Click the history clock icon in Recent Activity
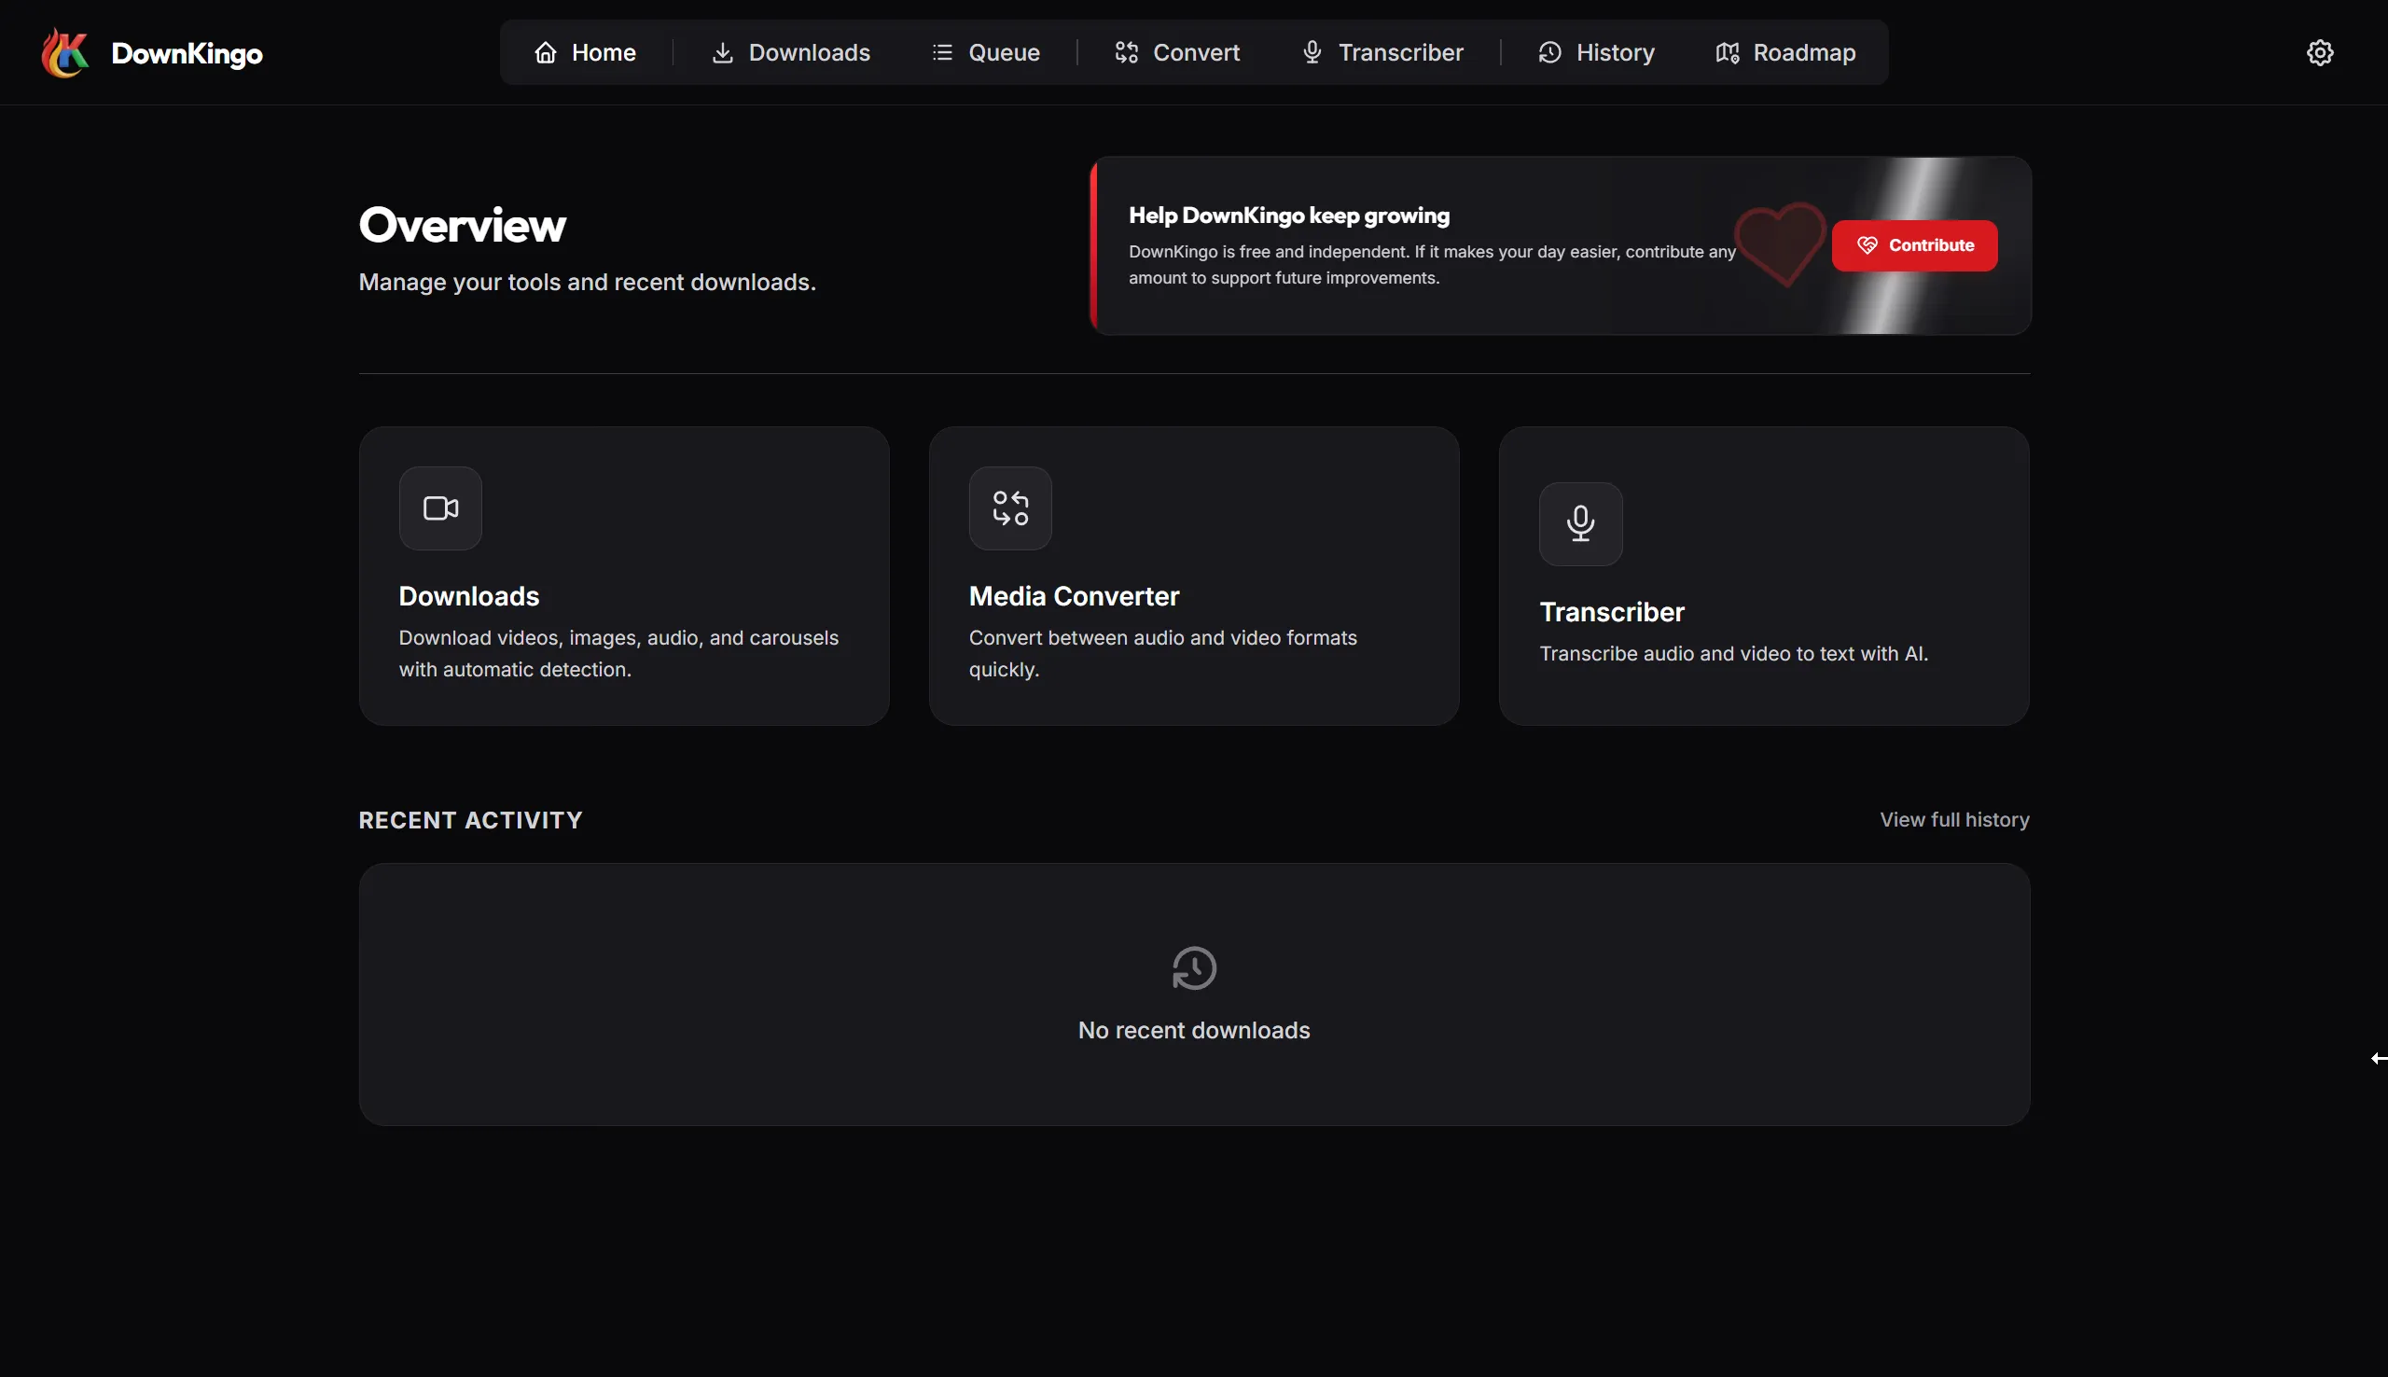The width and height of the screenshot is (2388, 1377). coord(1194,967)
